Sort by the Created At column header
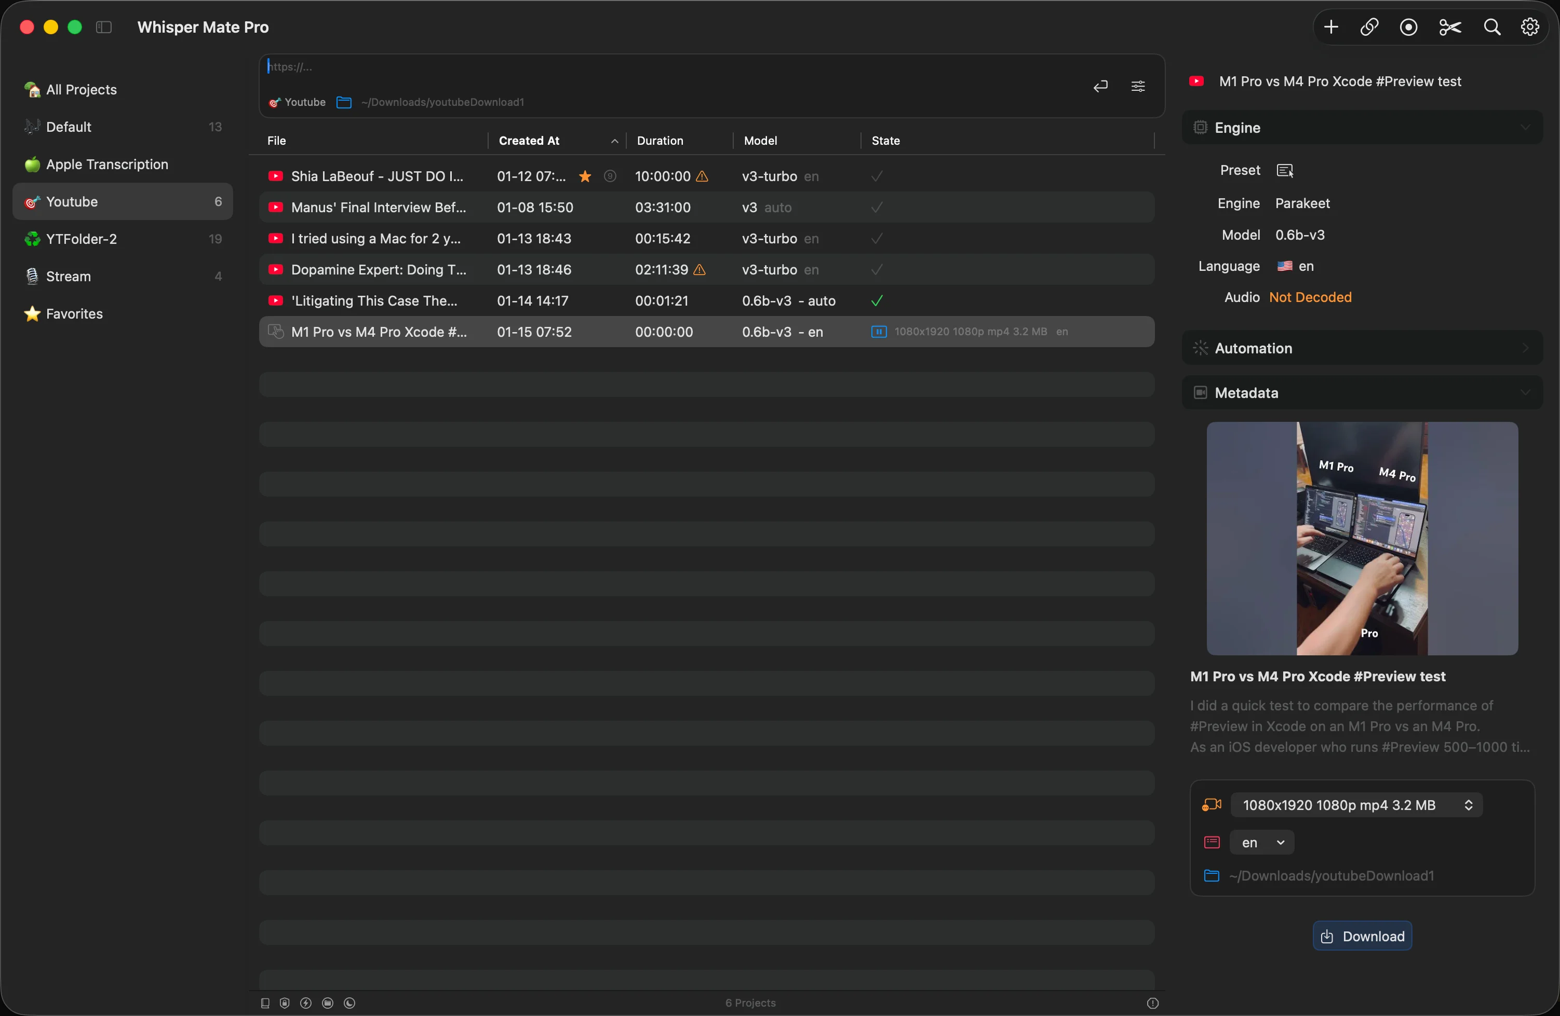Screen dimensions: 1560x1016 (529, 140)
